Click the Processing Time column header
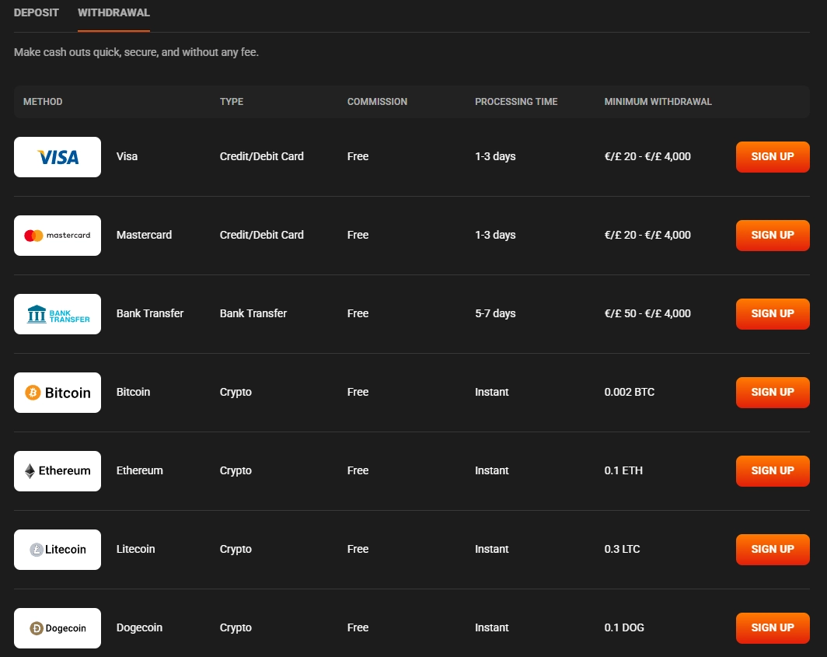The height and width of the screenshot is (657, 827). pos(516,102)
